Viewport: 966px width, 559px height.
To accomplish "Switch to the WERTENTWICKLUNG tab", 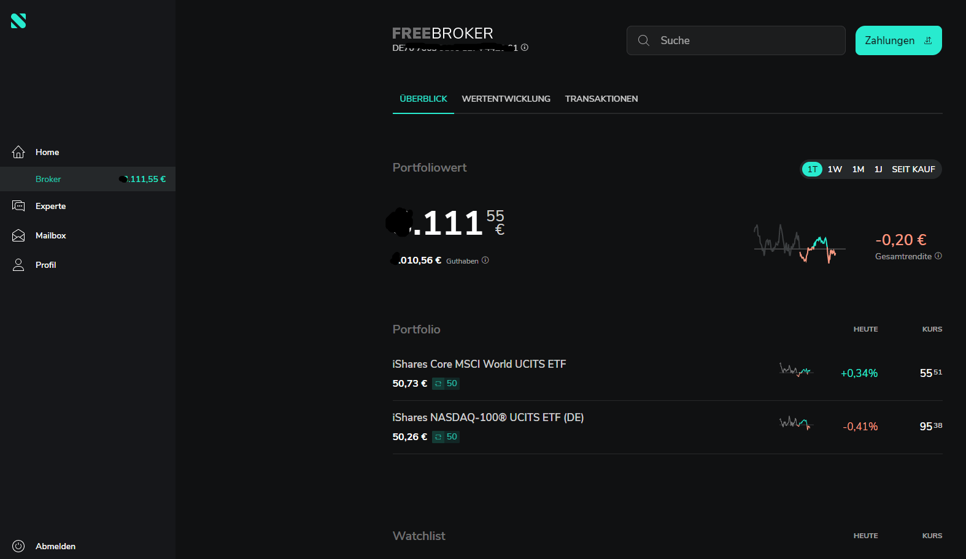I will click(x=506, y=99).
